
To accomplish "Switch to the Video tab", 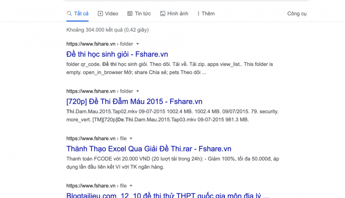I will pyautogui.click(x=108, y=14).
